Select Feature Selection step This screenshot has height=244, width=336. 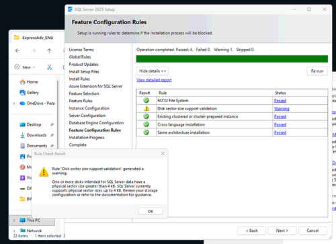84,93
